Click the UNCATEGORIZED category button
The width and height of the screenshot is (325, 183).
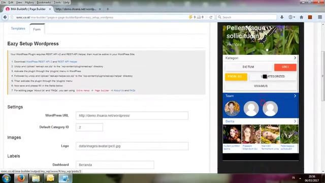coord(273,77)
